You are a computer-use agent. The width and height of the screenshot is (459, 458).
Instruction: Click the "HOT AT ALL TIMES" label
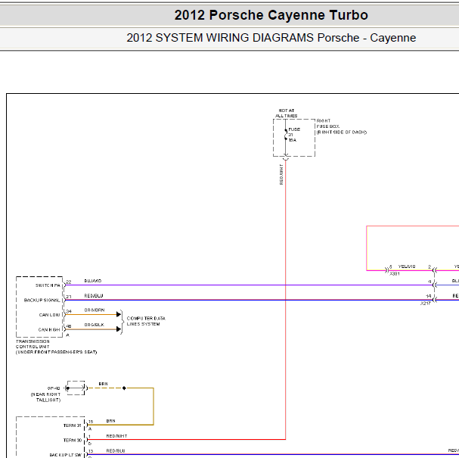(x=287, y=113)
